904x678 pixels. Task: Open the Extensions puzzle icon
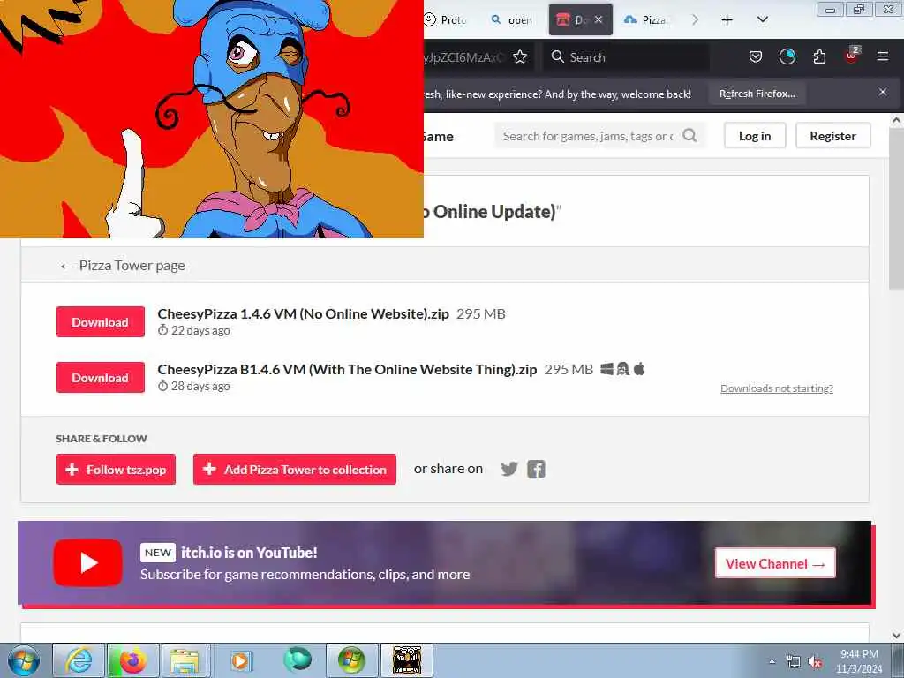(x=819, y=57)
